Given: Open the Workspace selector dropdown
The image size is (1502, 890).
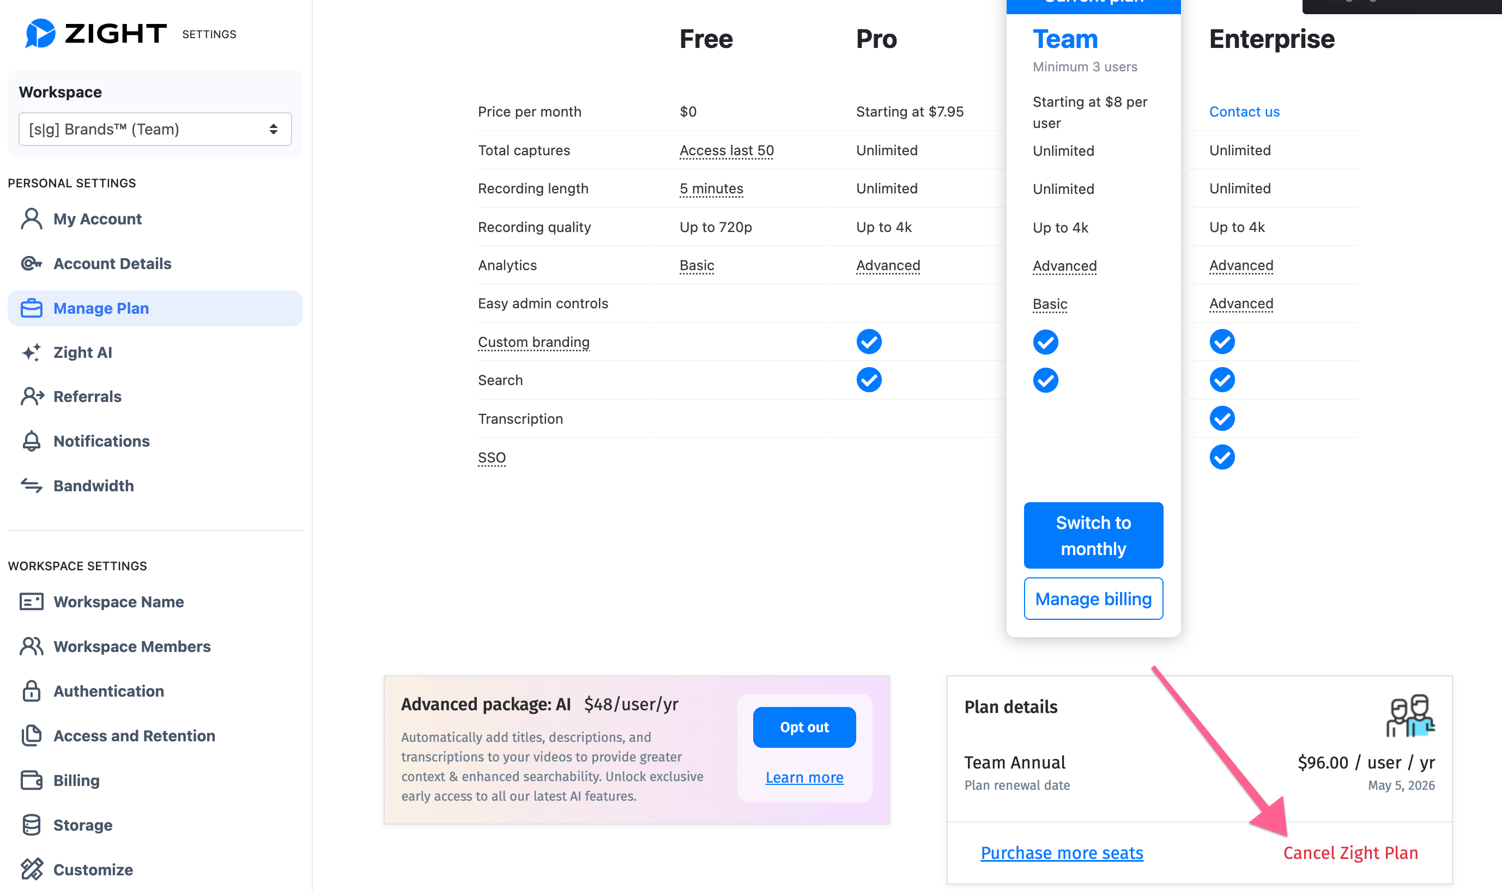Looking at the screenshot, I should click(155, 129).
